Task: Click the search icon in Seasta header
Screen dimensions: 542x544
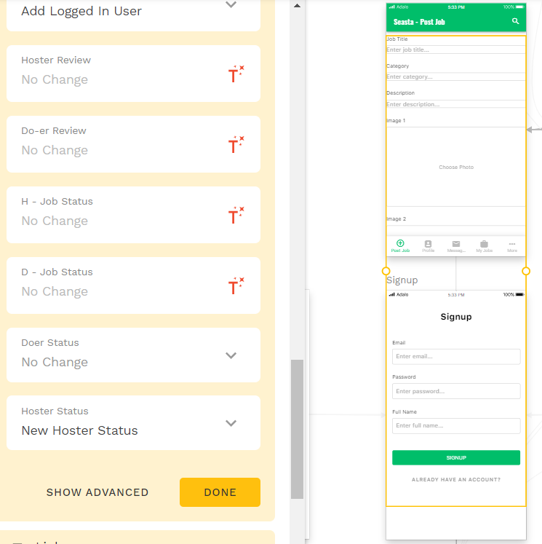Action: pyautogui.click(x=515, y=21)
